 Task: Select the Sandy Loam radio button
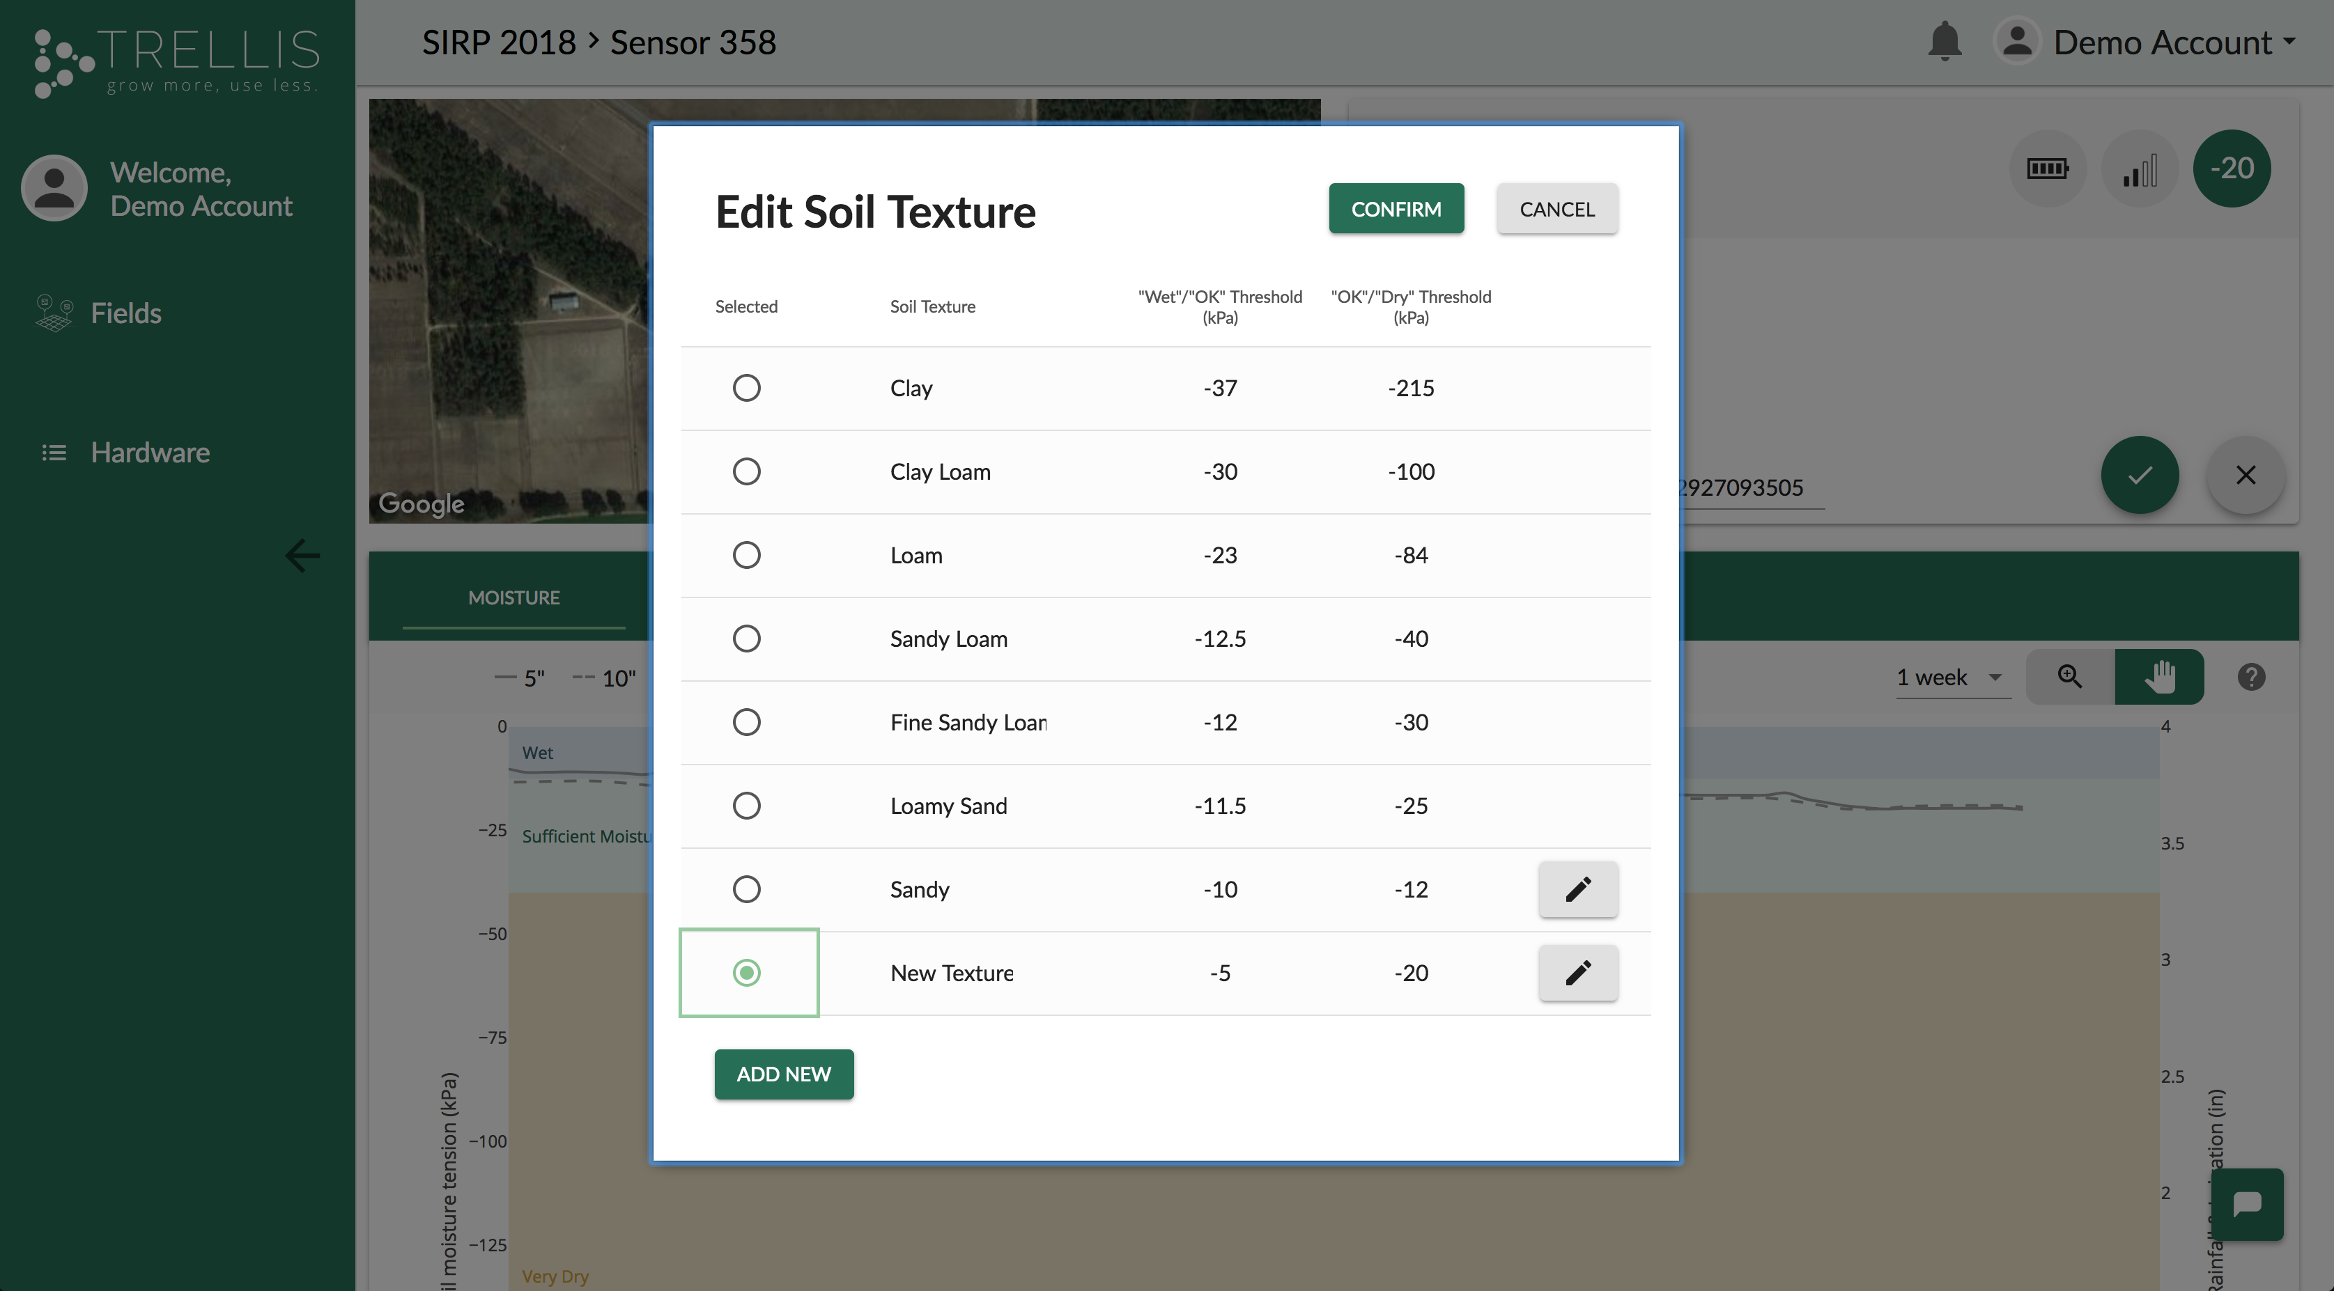pos(745,639)
